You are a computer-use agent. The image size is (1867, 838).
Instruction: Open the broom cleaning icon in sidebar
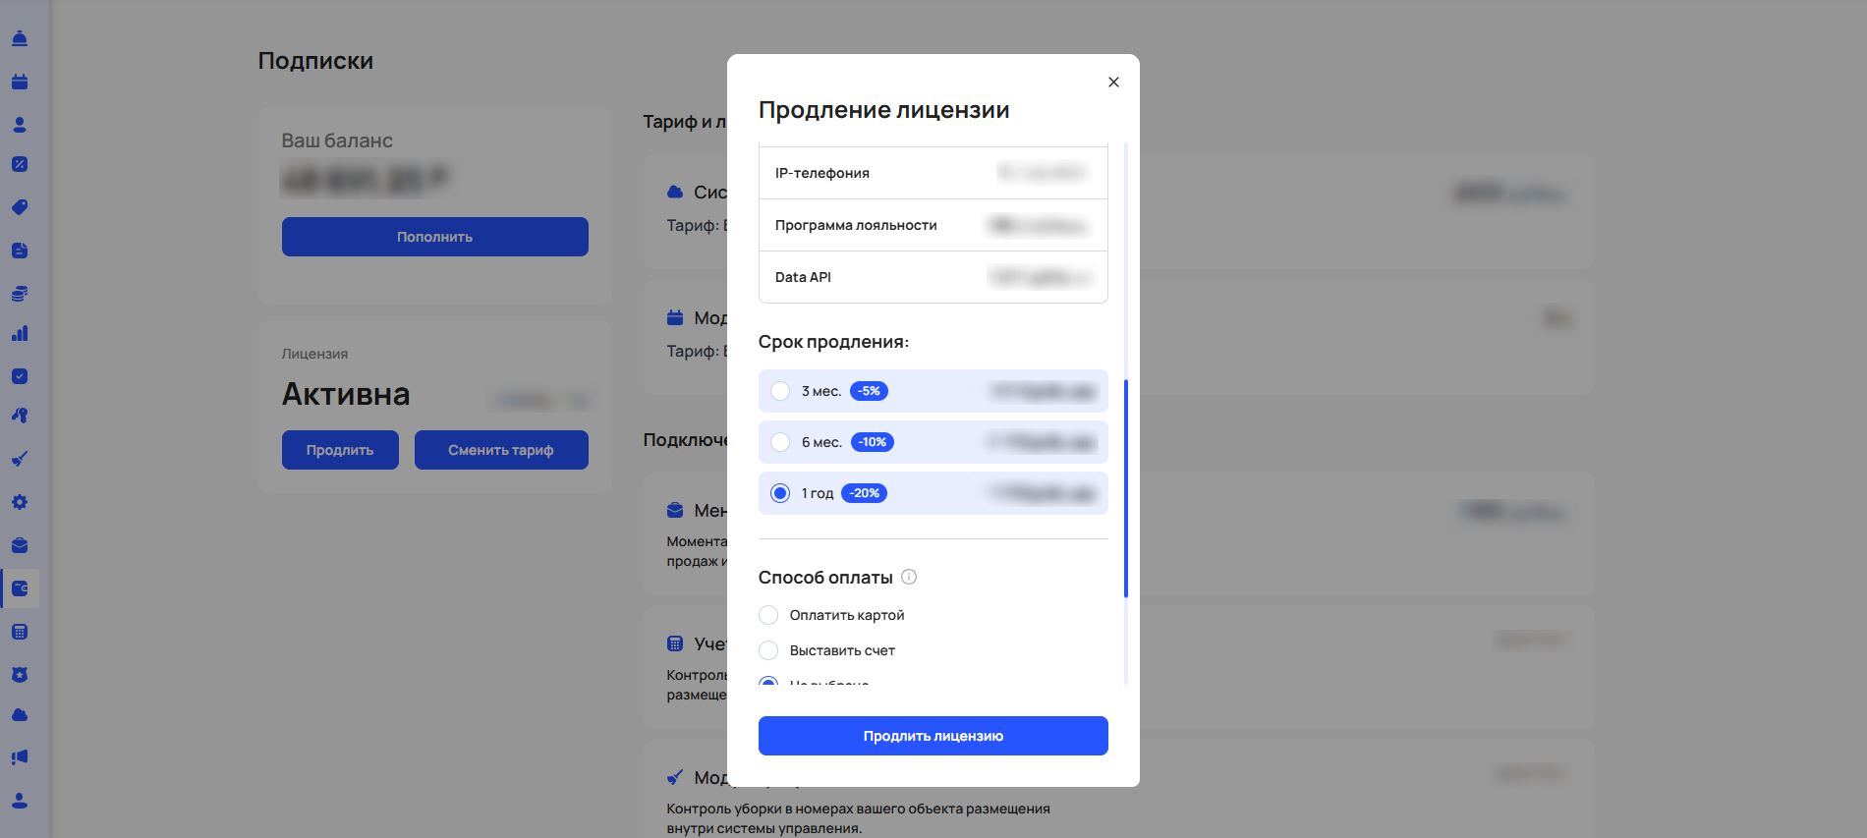20,459
